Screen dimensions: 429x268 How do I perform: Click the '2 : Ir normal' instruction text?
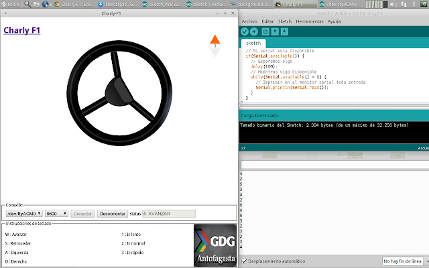click(133, 243)
